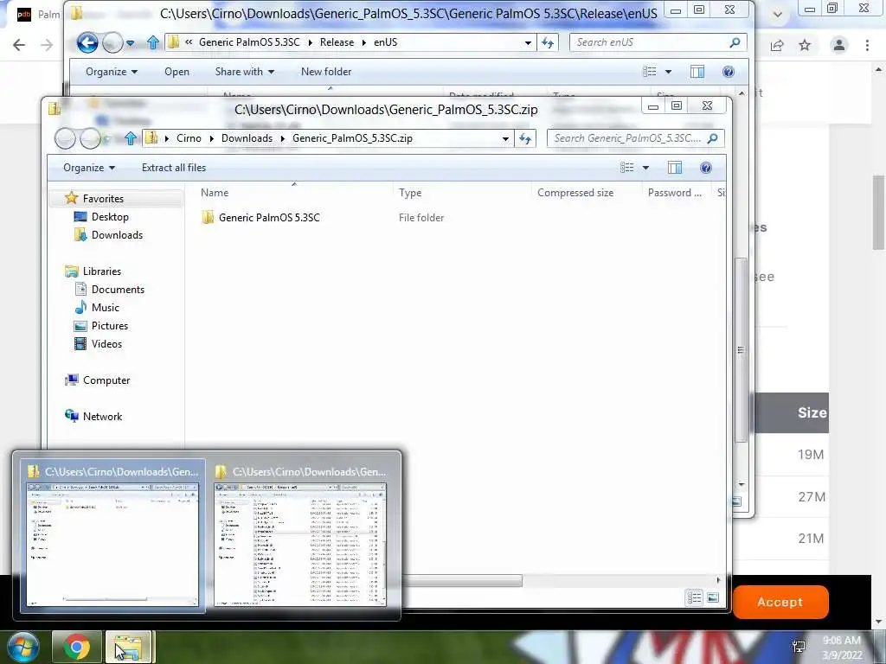Bookmark page with star icon
The height and width of the screenshot is (664, 886).
point(805,45)
